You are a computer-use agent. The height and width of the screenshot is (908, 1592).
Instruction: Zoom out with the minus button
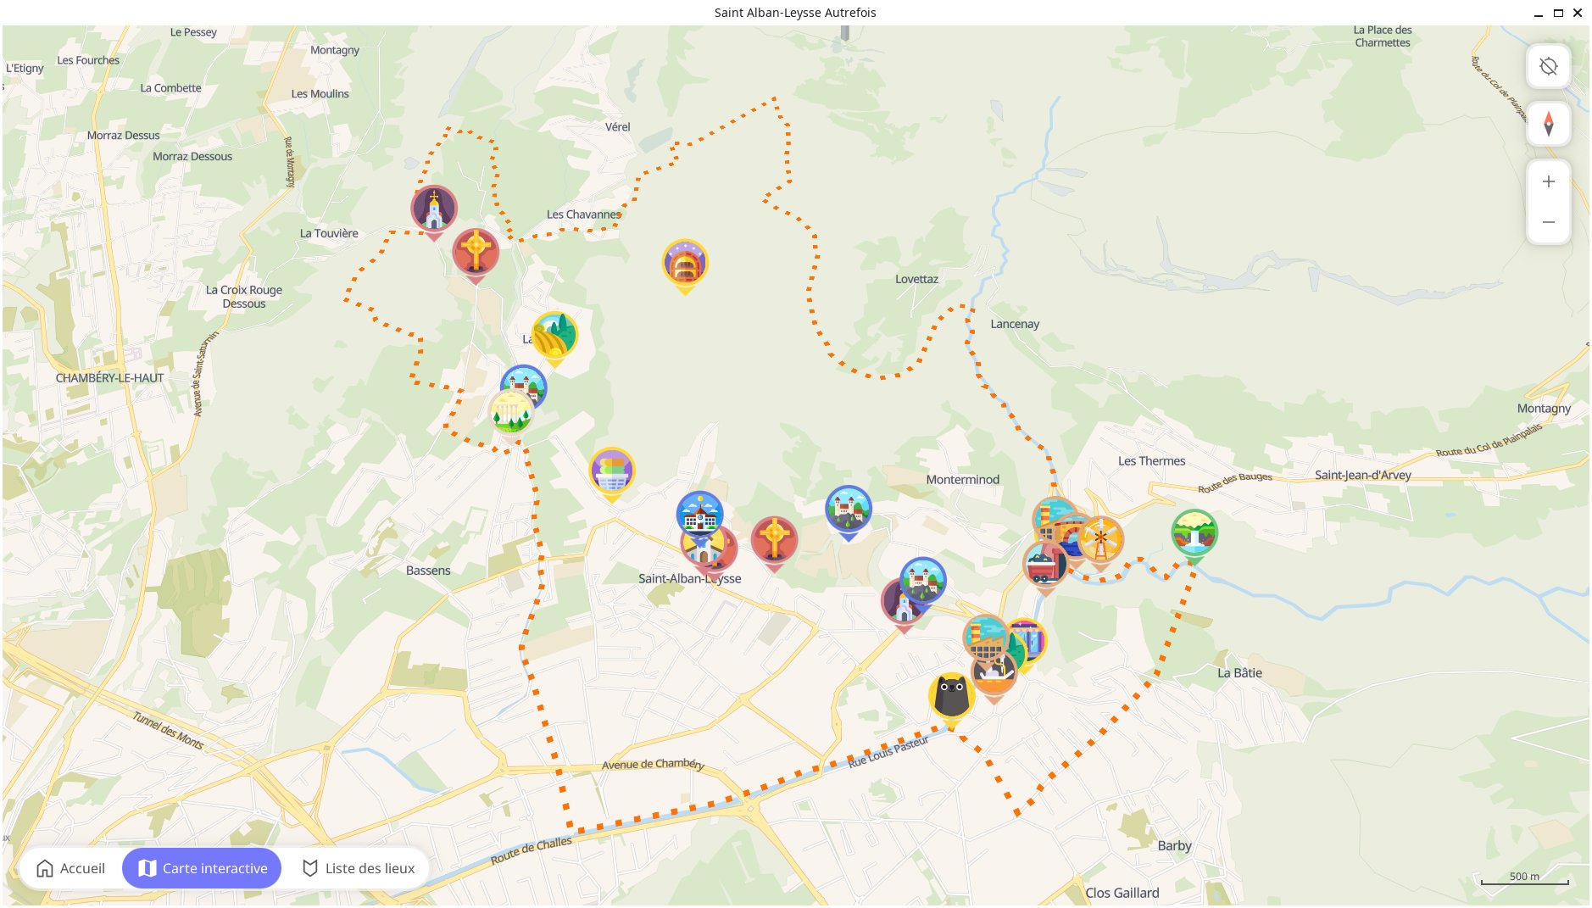coord(1548,222)
